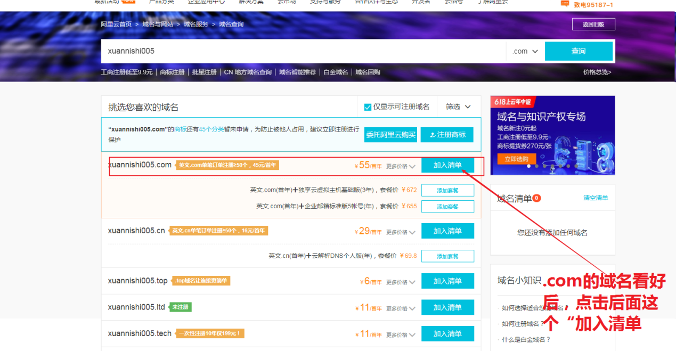The image size is (676, 351).
Task: Open 价格总览 link
Action: pos(597,72)
